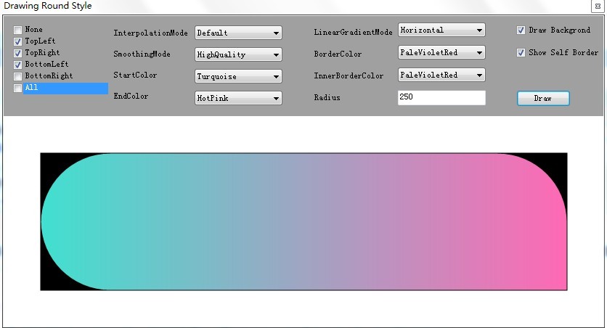Uncheck the BottomLeft checkbox
Screen dimensions: 607x328
pyautogui.click(x=18, y=65)
